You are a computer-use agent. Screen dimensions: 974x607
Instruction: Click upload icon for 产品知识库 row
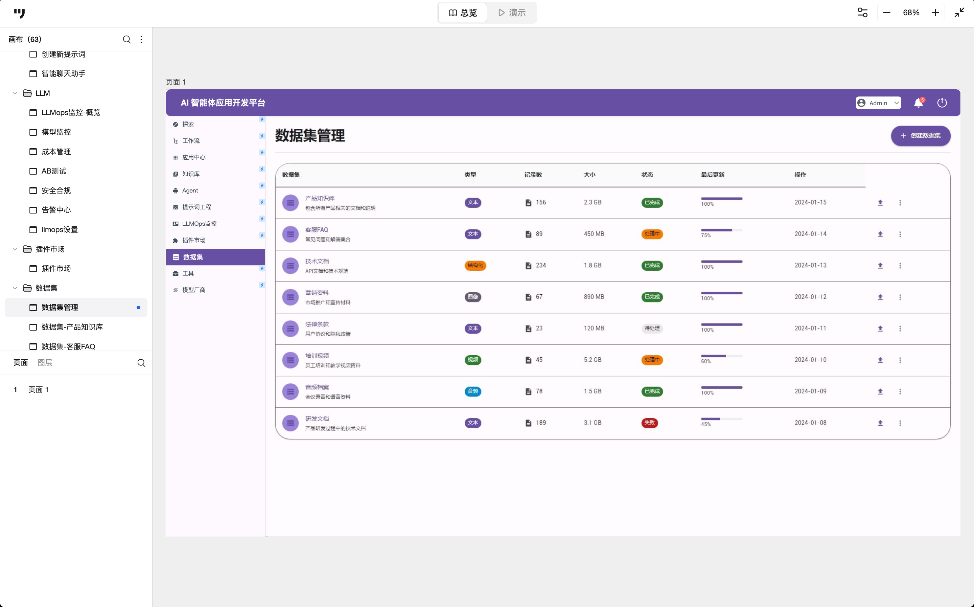tap(880, 203)
